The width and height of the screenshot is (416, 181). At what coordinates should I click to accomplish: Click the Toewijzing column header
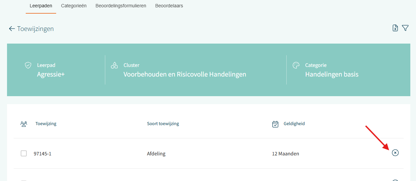46,124
